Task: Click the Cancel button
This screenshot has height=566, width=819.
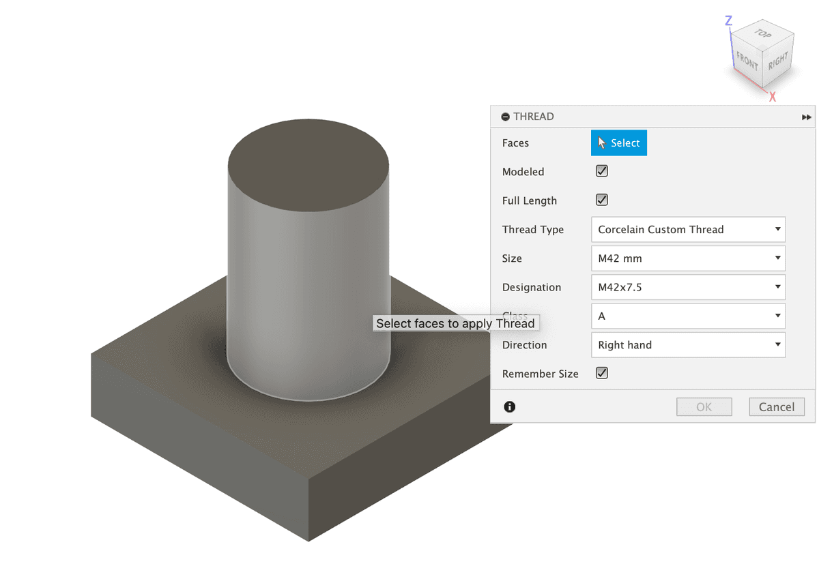Action: 776,407
